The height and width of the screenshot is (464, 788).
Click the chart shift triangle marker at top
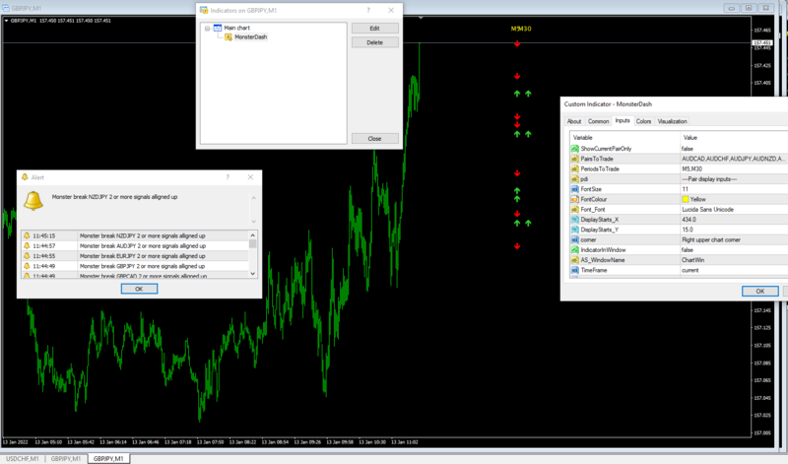click(421, 18)
